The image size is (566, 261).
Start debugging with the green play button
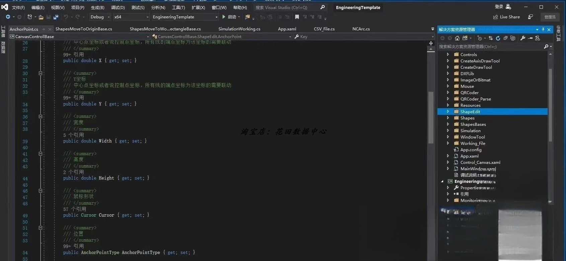[224, 17]
